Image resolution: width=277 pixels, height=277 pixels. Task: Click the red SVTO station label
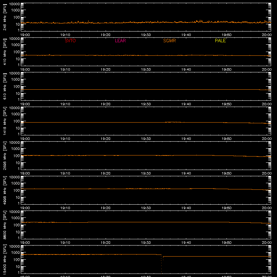click(x=70, y=41)
